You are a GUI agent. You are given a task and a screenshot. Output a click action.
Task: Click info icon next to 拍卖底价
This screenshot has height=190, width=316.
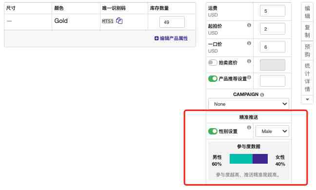point(249,61)
